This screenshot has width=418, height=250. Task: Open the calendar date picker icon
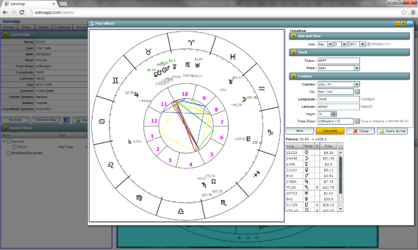pyautogui.click(x=368, y=44)
